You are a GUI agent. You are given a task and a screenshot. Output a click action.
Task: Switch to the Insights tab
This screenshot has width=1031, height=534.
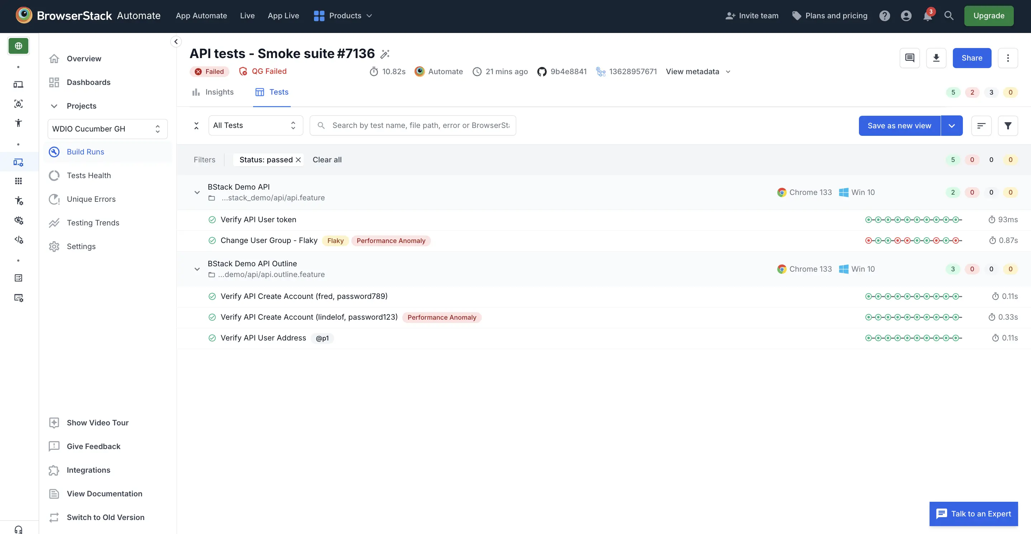(x=213, y=92)
